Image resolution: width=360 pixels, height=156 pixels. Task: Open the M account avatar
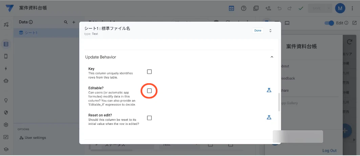point(340,8)
